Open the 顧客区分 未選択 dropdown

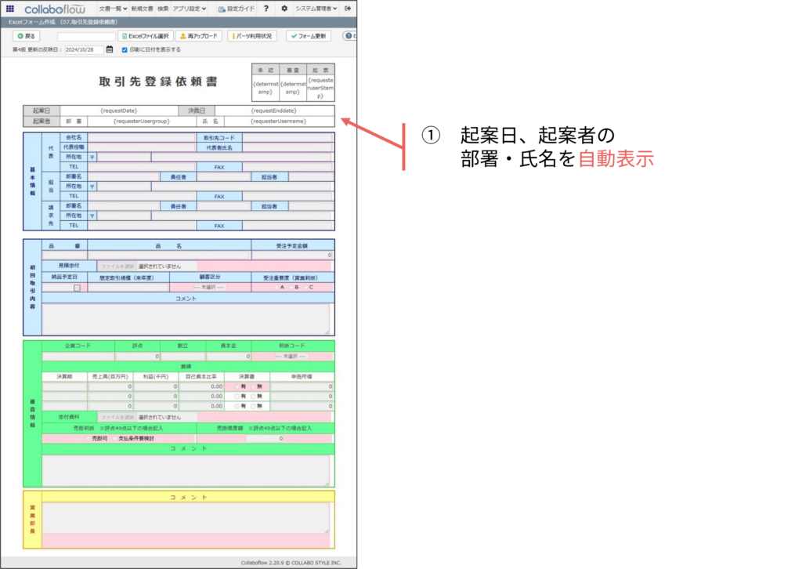point(209,288)
